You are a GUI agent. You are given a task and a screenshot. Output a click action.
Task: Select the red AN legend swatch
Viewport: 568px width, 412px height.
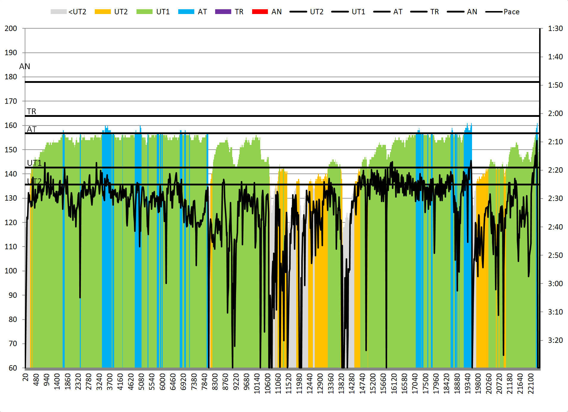[x=260, y=12]
